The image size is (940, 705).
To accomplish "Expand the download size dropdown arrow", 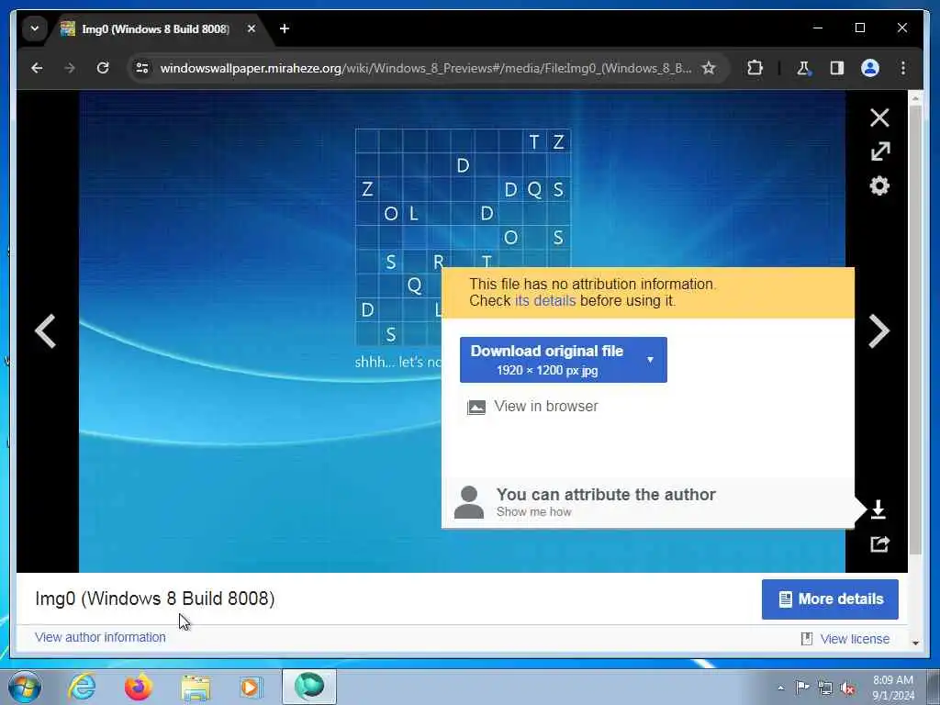I will tap(651, 360).
